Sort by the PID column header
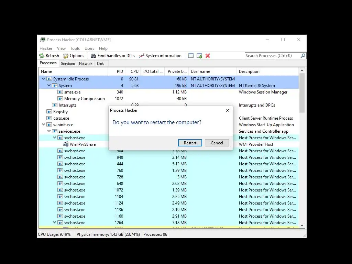This screenshot has height=264, width=352. tap(117, 71)
